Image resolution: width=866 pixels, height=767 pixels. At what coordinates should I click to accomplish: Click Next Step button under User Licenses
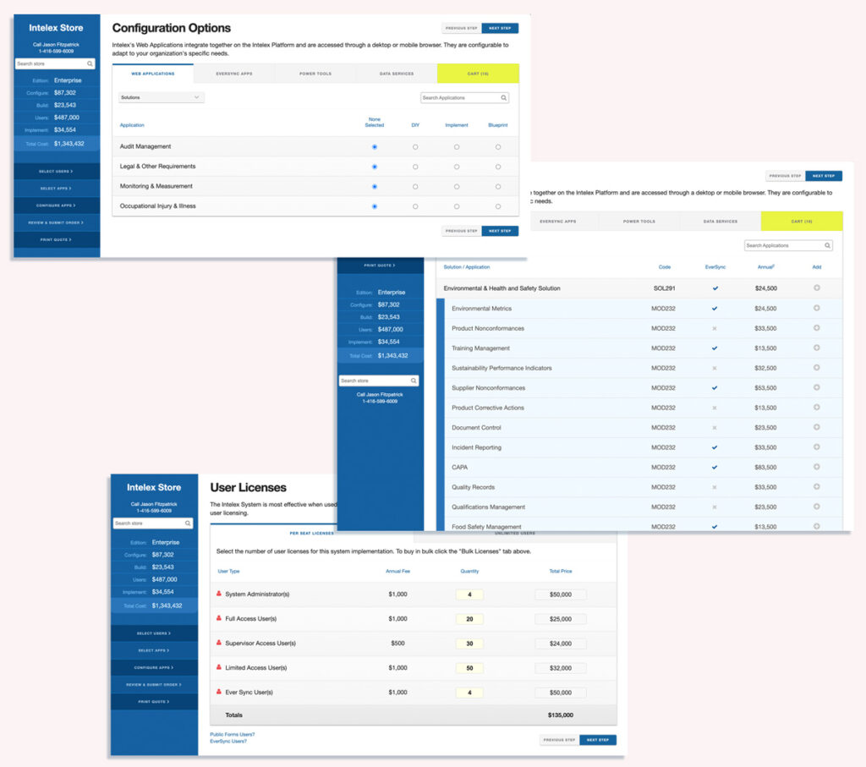(x=598, y=740)
